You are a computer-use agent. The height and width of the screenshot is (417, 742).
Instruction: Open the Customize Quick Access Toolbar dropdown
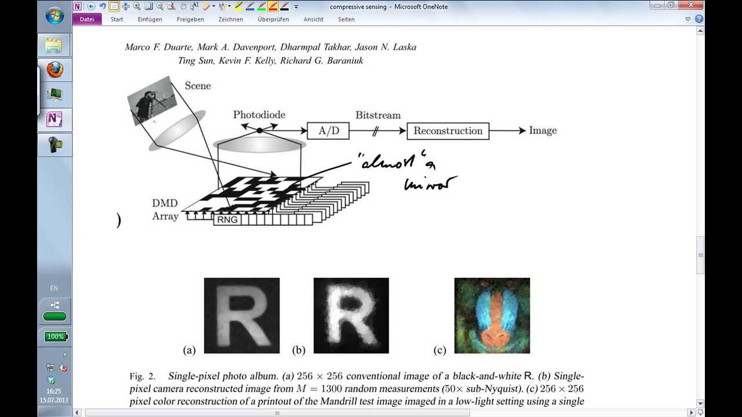[296, 6]
